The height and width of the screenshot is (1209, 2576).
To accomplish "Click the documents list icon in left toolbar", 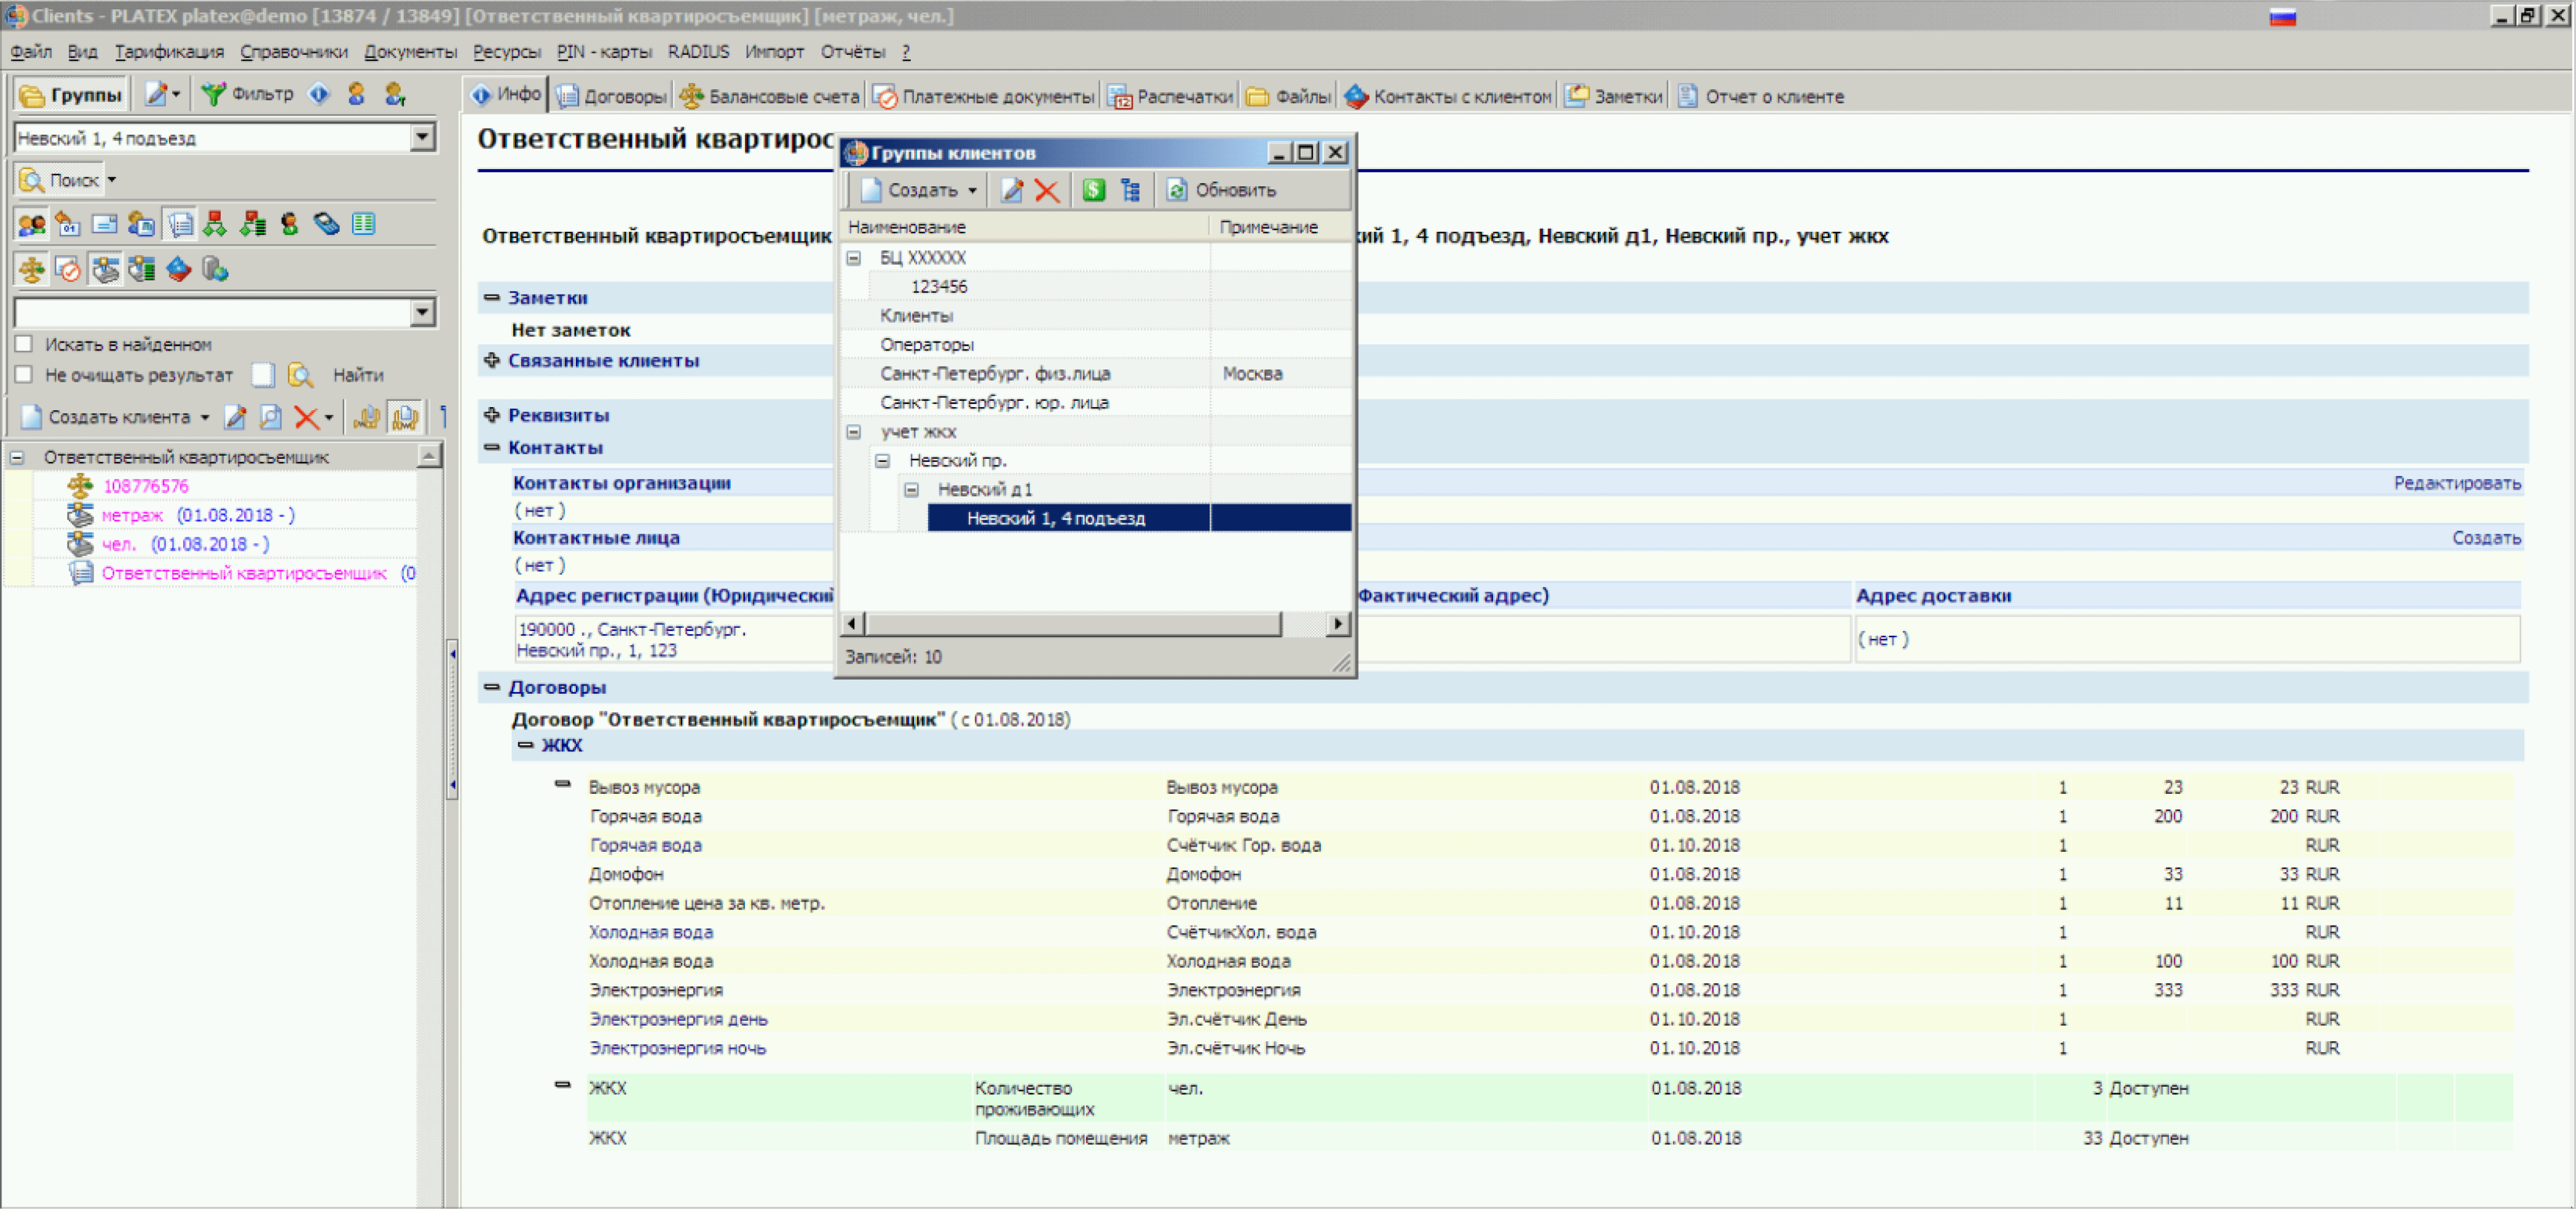I will [180, 224].
